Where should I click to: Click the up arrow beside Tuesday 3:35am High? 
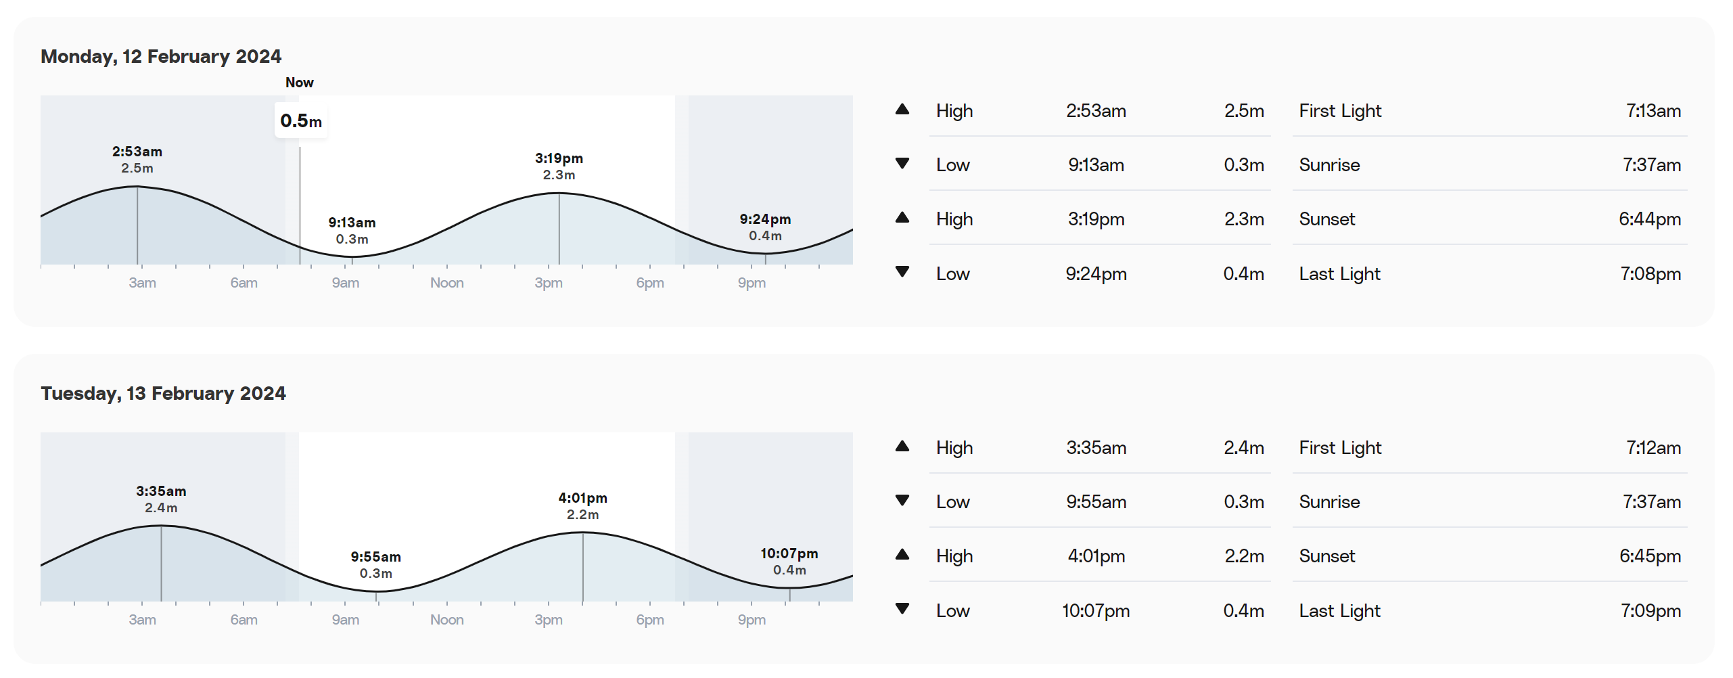point(902,447)
